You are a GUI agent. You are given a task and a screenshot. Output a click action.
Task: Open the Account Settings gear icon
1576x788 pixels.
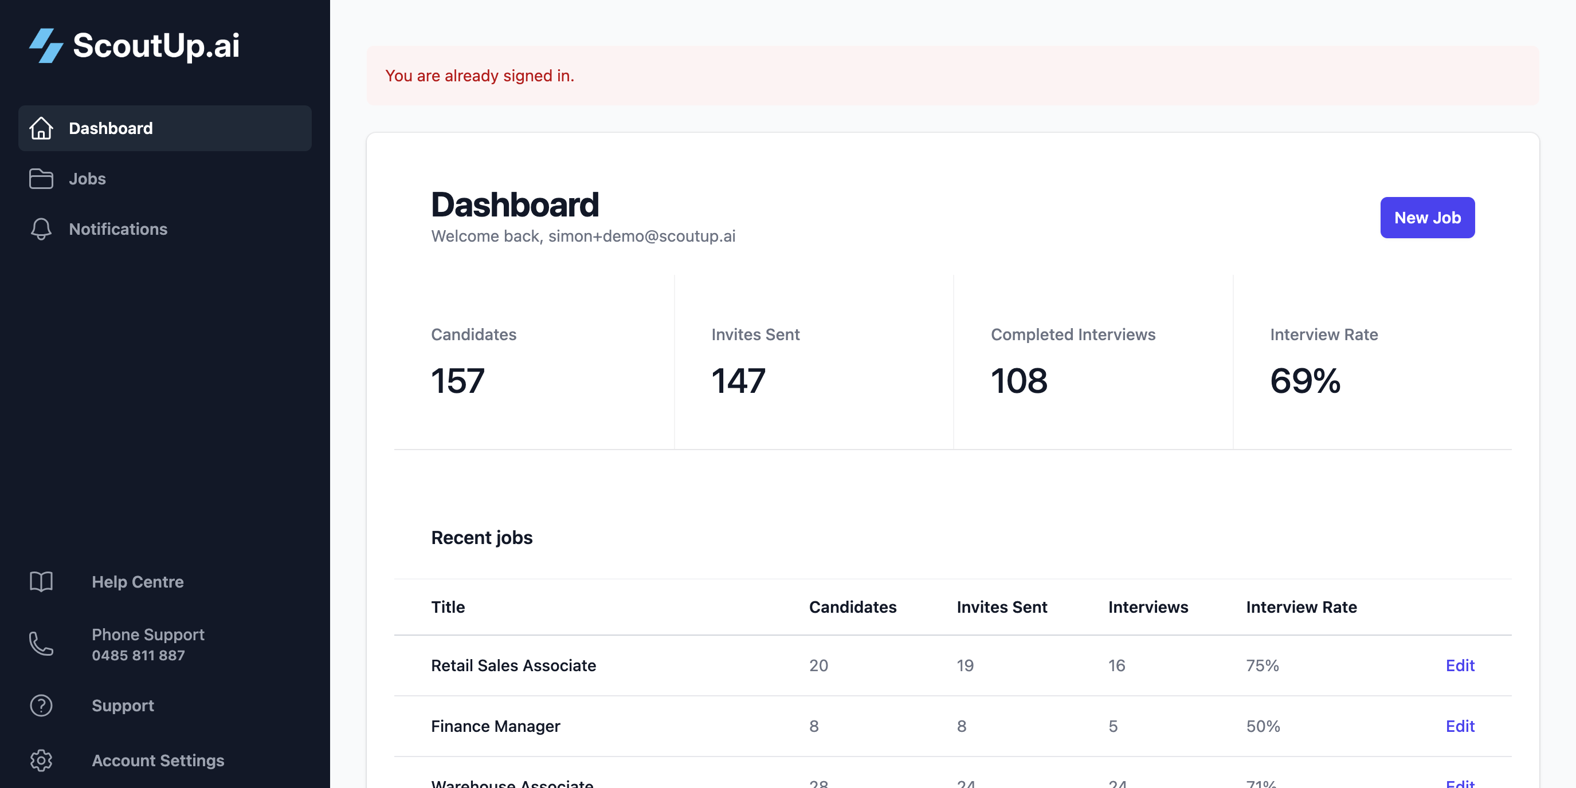pos(40,761)
